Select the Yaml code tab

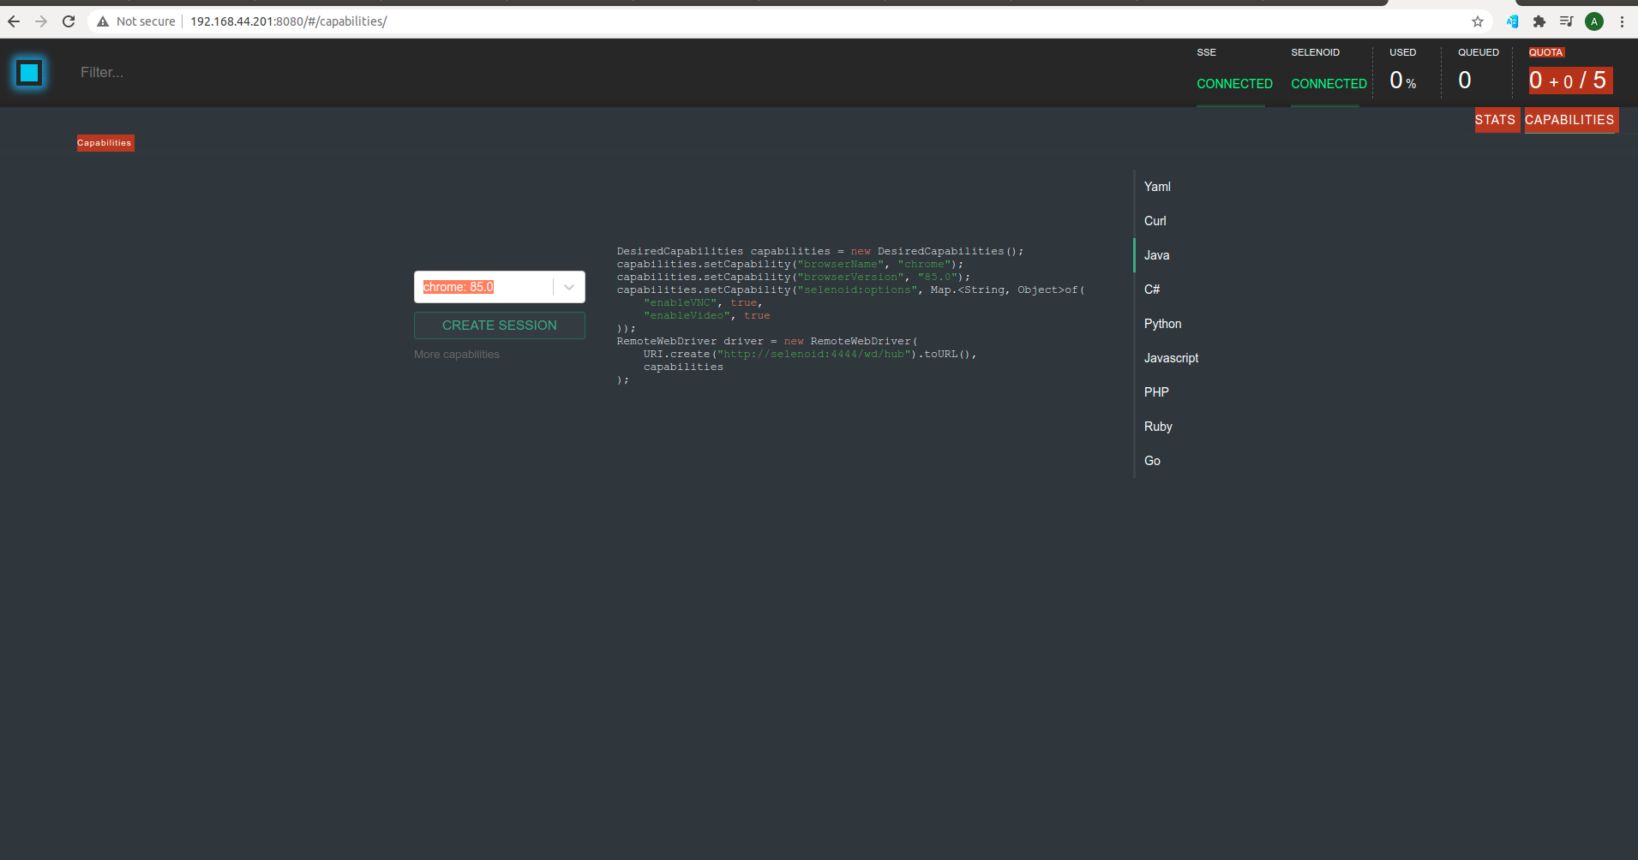coord(1157,187)
